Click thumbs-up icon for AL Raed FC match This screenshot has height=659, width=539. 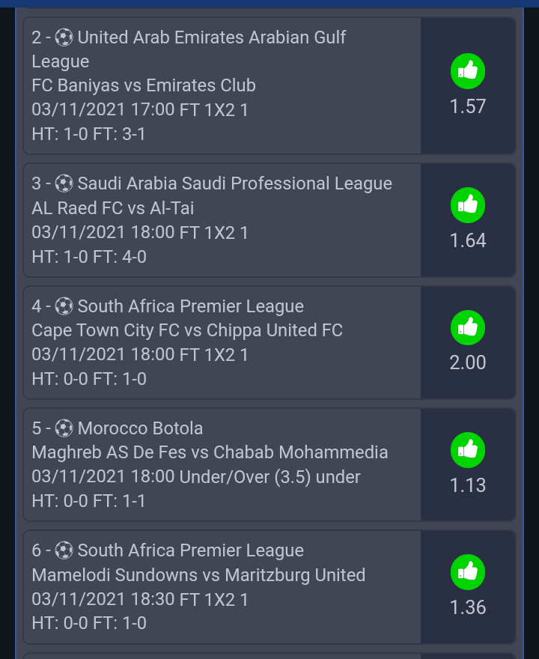pyautogui.click(x=468, y=205)
